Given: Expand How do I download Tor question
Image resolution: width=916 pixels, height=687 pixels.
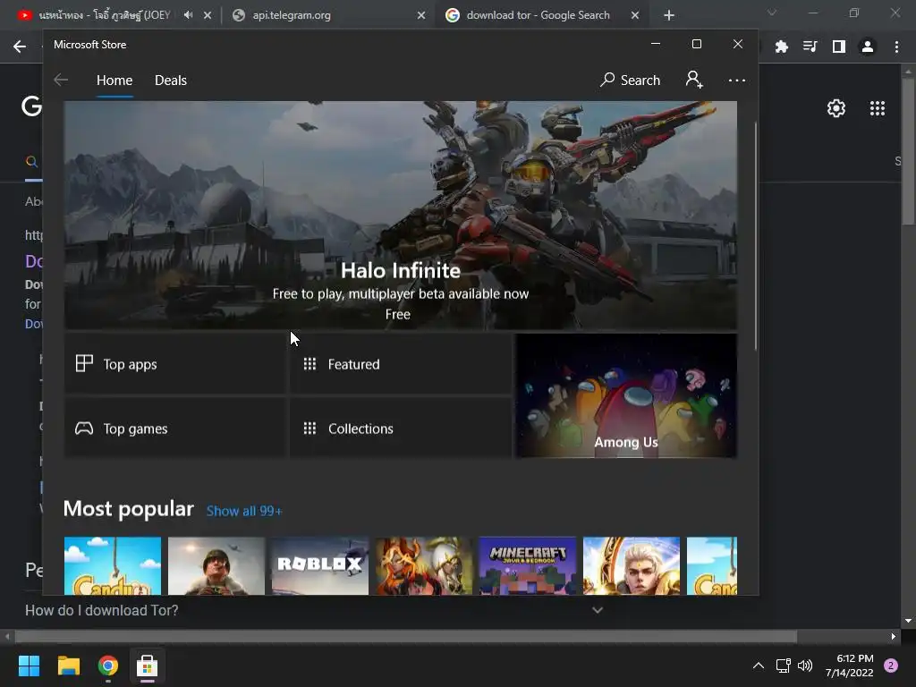Looking at the screenshot, I should 314,610.
